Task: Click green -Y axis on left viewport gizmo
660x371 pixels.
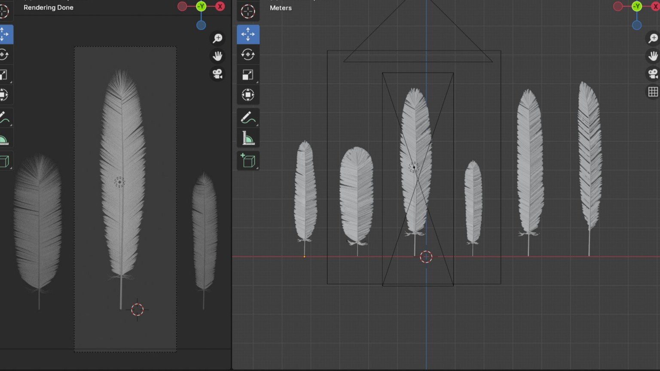Action: tap(201, 6)
